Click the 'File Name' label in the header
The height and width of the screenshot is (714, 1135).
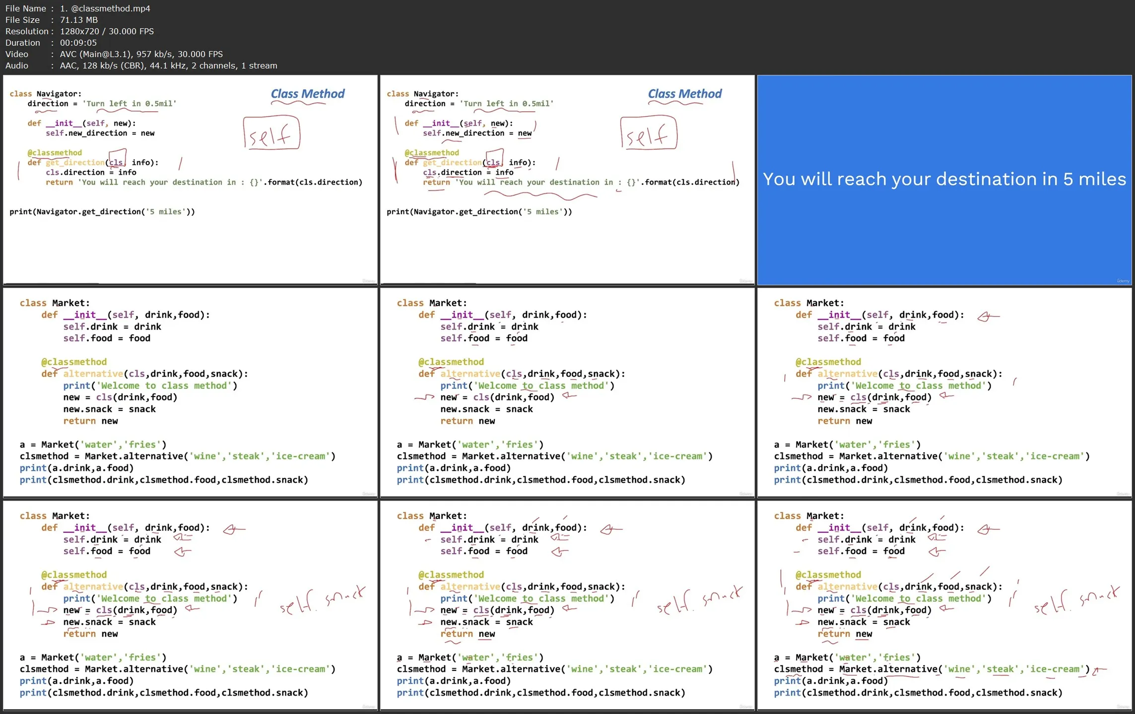click(x=26, y=8)
